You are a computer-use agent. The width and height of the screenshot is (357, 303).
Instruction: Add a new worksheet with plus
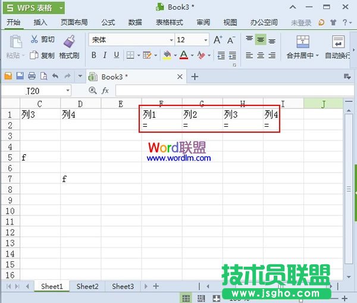156,286
